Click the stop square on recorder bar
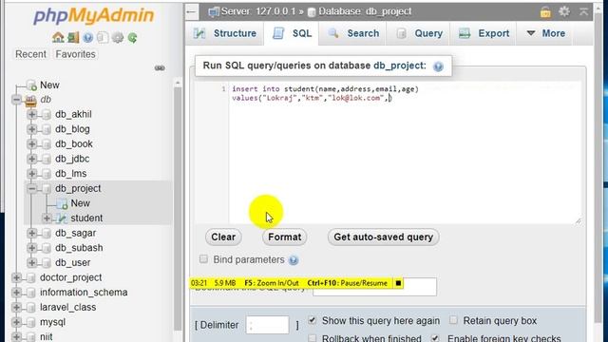 (398, 283)
